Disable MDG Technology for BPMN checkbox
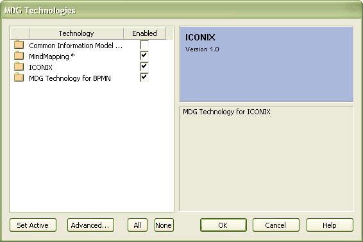Image resolution: width=363 pixels, height=242 pixels. point(144,78)
